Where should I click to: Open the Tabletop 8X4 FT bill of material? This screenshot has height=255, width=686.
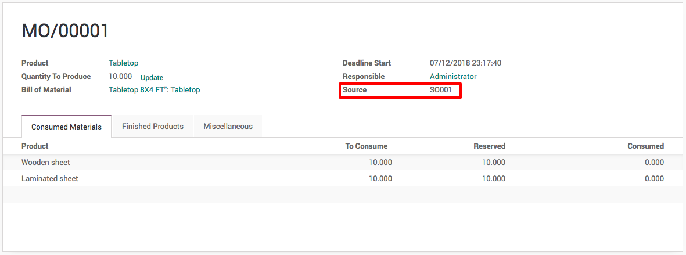point(154,89)
